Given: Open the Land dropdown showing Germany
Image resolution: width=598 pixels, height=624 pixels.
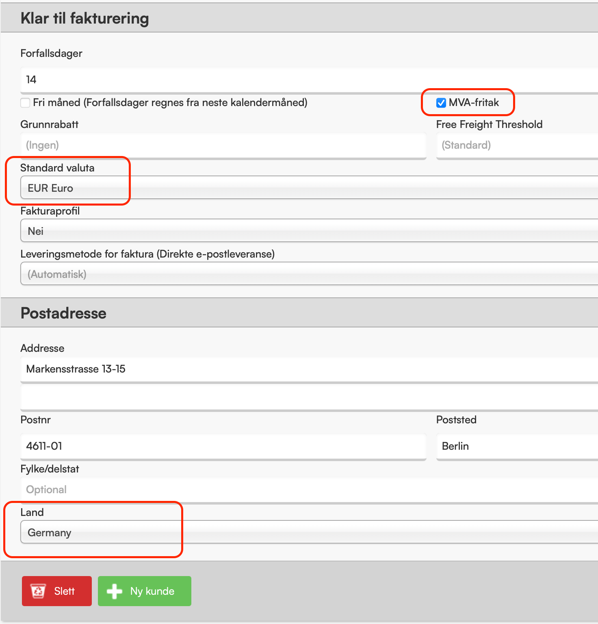Looking at the screenshot, I should point(309,532).
